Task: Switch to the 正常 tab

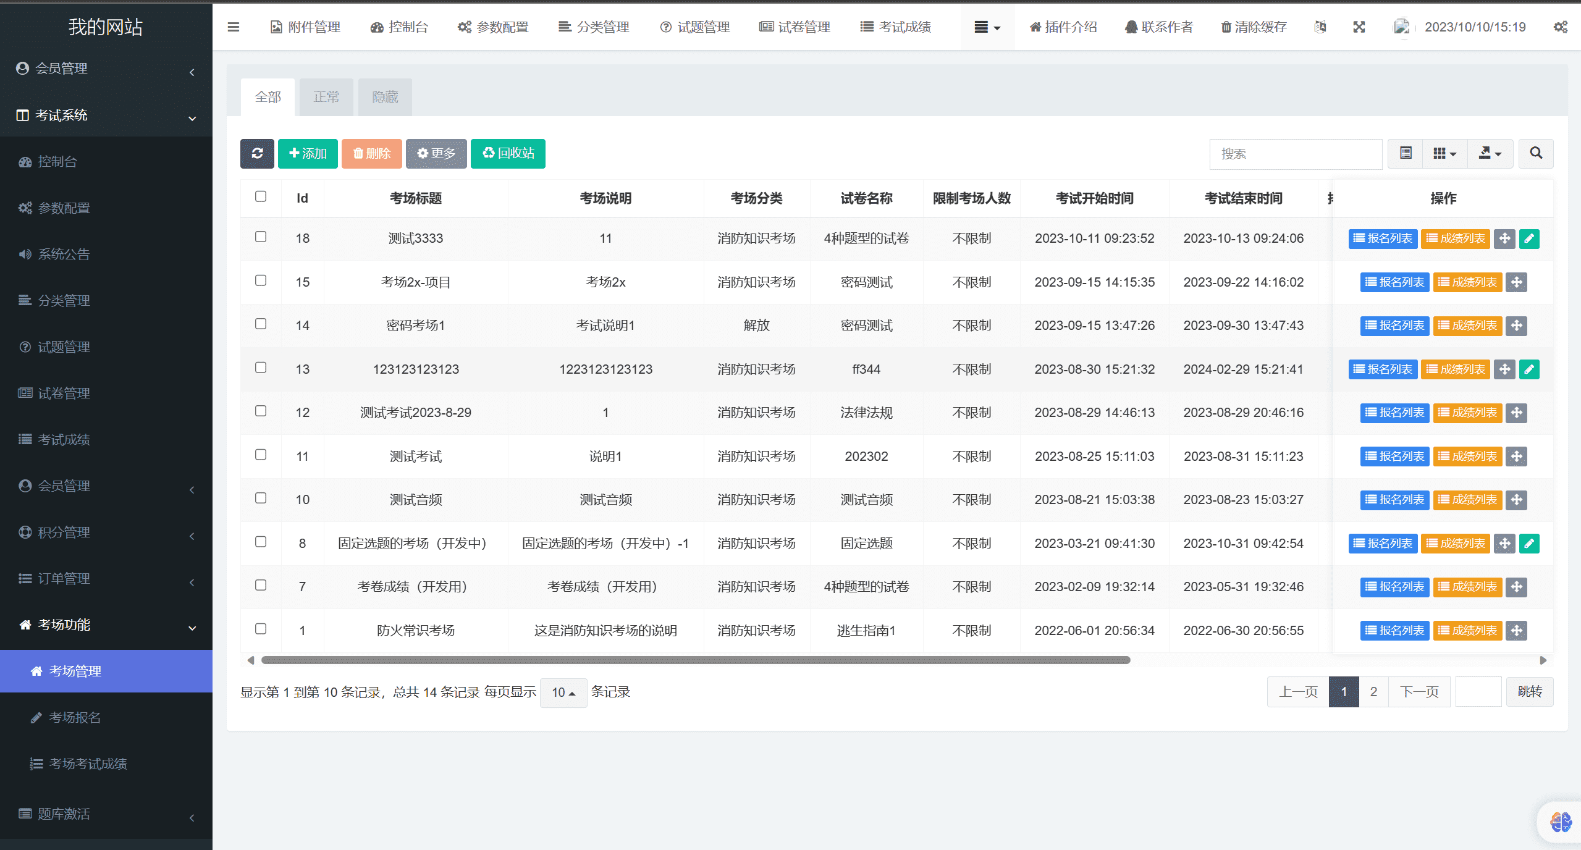Action: 326,96
